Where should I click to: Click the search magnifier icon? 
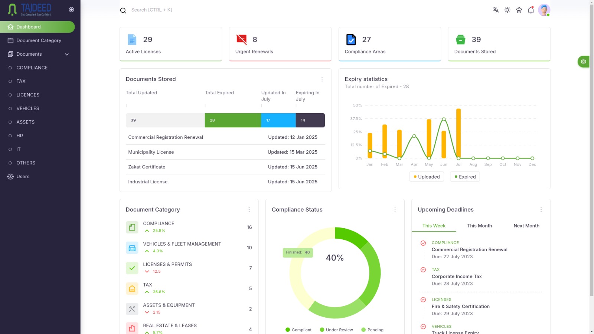[123, 10]
